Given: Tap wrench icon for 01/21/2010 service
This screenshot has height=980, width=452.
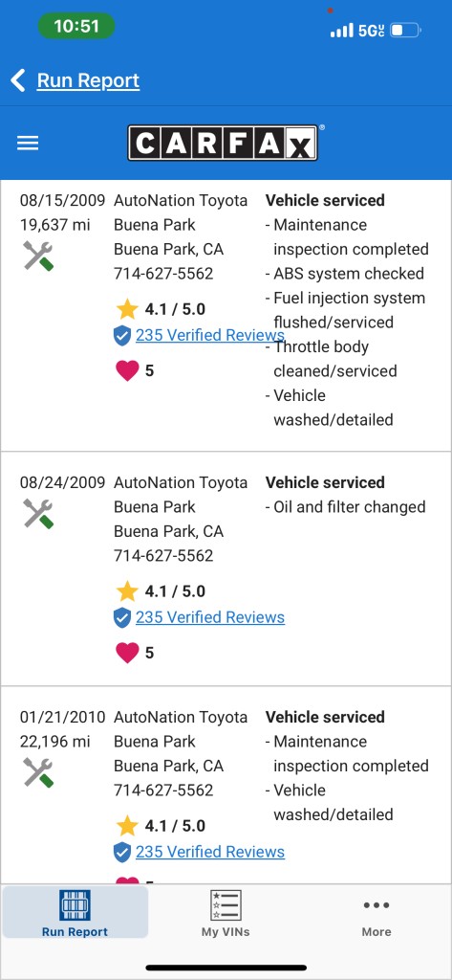Looking at the screenshot, I should (x=39, y=772).
